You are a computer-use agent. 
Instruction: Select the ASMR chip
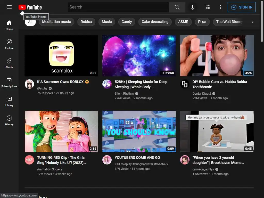point(183,22)
